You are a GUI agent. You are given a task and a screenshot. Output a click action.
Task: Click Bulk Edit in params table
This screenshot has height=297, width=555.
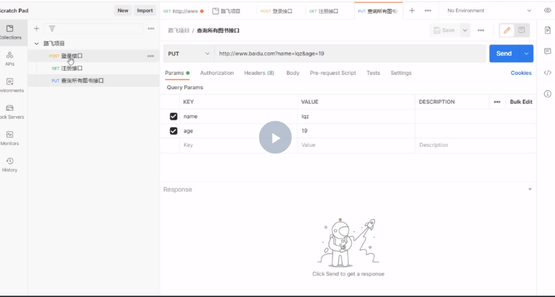tap(521, 102)
